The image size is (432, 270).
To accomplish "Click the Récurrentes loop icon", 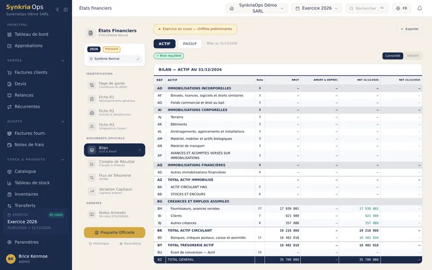I will 9,107.
